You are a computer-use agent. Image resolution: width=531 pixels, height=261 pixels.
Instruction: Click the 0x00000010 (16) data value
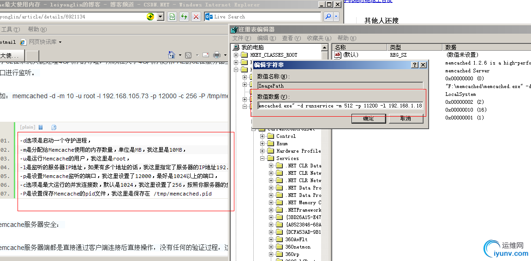466,110
